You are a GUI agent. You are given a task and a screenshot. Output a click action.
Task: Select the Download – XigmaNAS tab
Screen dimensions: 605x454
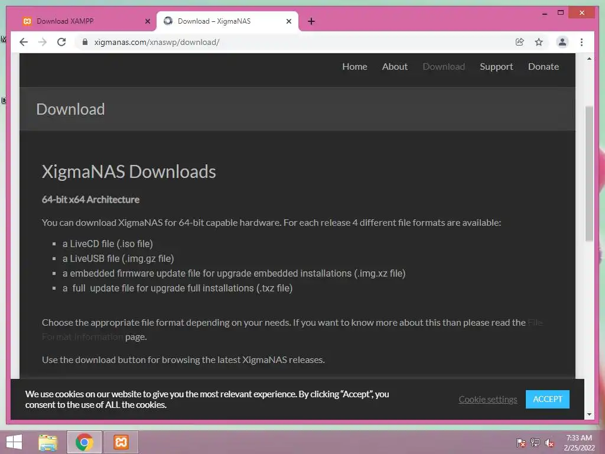click(227, 21)
